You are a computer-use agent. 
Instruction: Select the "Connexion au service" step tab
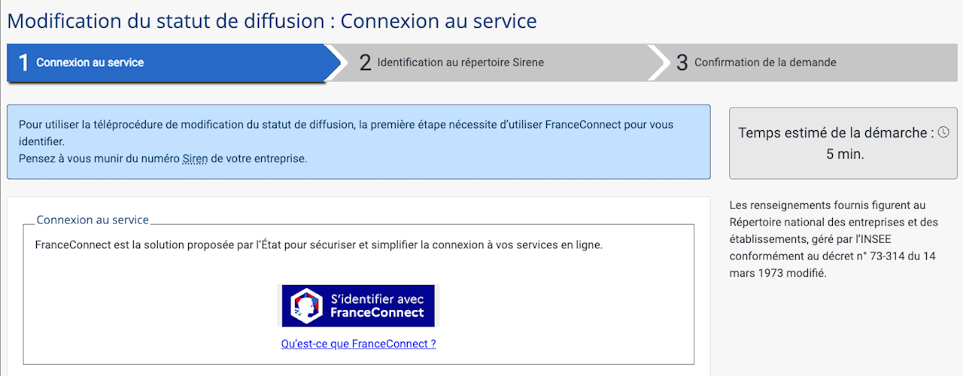tap(90, 62)
